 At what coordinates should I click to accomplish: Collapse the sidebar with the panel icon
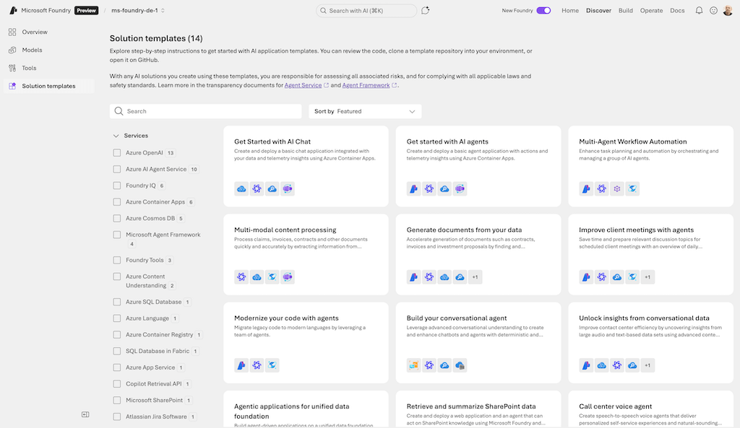(x=85, y=414)
